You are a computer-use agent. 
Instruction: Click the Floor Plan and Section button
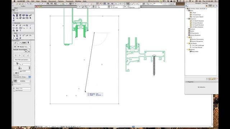[22, 60]
